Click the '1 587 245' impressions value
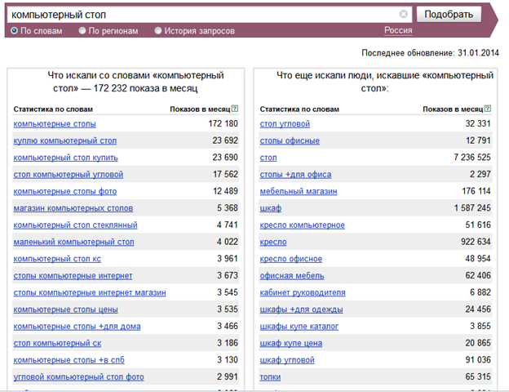This screenshot has width=509, height=392. [x=472, y=208]
